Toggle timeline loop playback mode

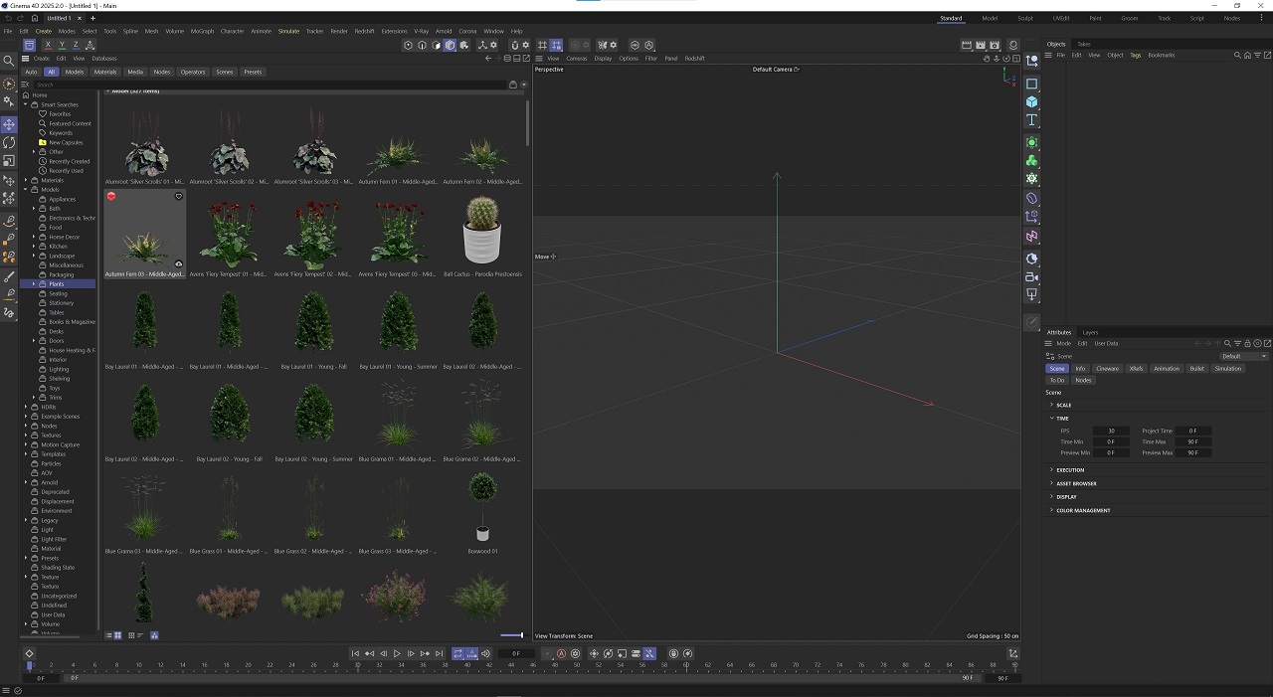click(x=458, y=653)
